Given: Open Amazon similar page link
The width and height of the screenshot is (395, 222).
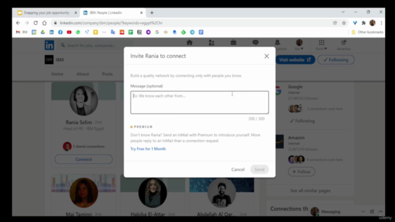Looking at the screenshot, I should (296, 138).
